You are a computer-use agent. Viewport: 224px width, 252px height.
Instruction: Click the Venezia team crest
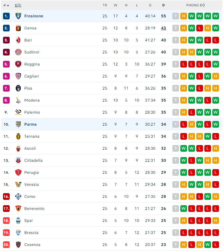coord(18,184)
